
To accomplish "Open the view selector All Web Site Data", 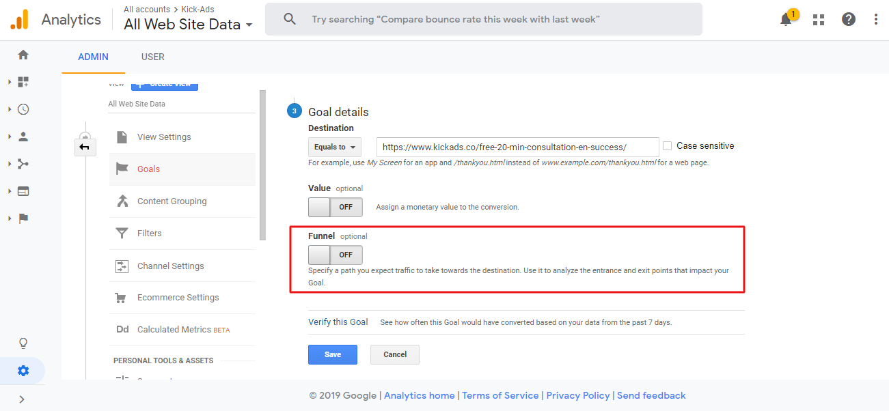I will (137, 104).
